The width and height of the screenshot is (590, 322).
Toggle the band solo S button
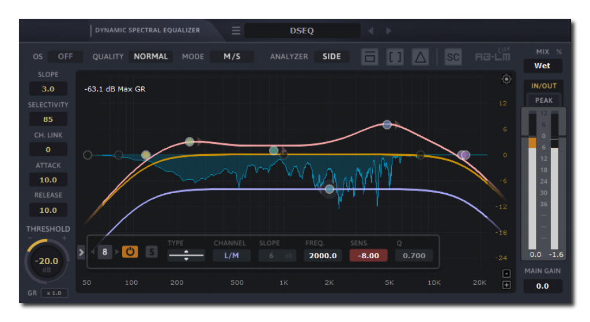click(151, 252)
